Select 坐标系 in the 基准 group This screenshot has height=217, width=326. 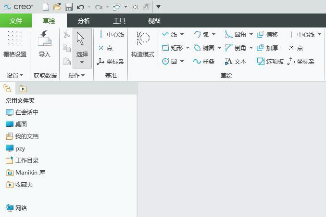[111, 62]
